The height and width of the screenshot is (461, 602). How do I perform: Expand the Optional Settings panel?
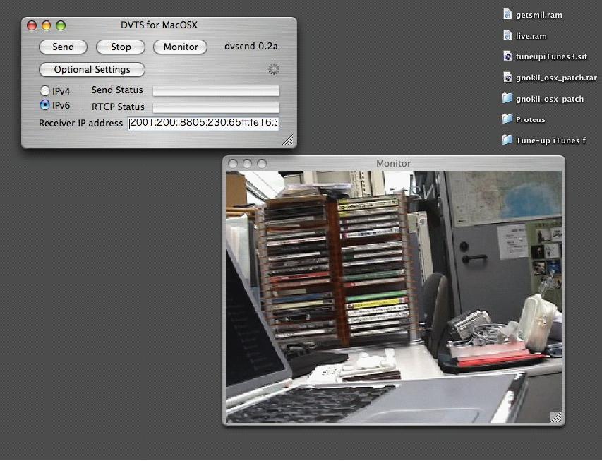(x=92, y=70)
